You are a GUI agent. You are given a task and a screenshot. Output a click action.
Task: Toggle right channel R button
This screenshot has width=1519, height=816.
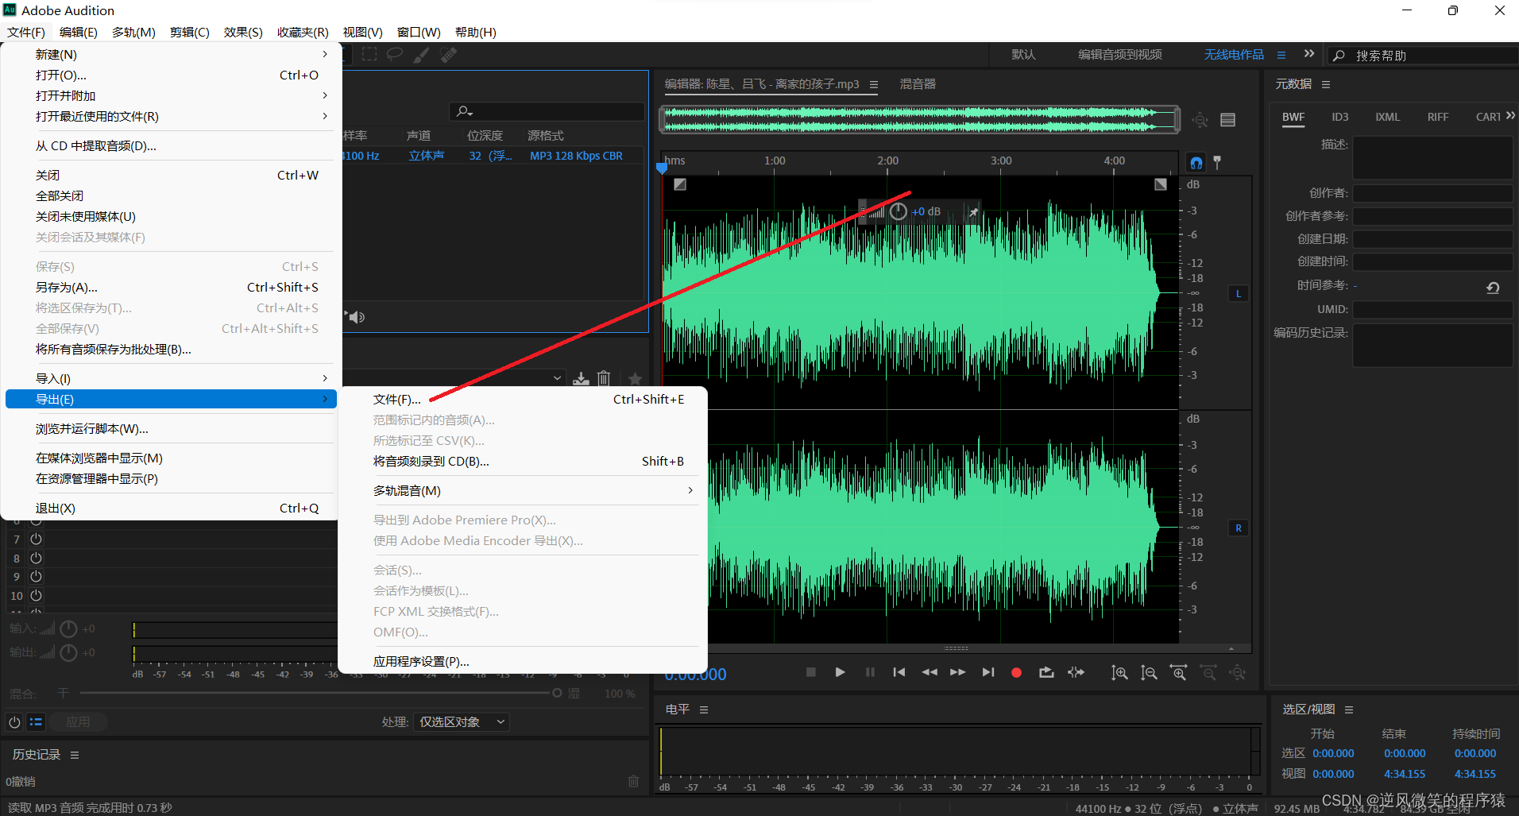[1238, 528]
